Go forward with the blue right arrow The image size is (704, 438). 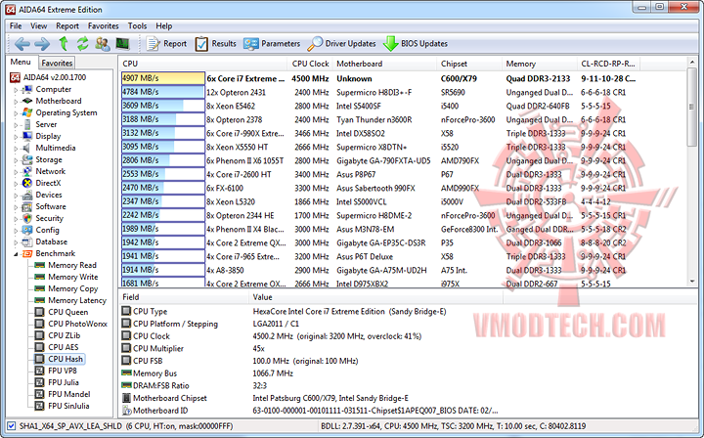tap(42, 44)
